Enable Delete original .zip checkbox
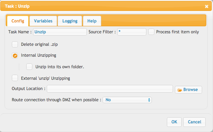The width and height of the screenshot is (213, 132). tap(15, 44)
